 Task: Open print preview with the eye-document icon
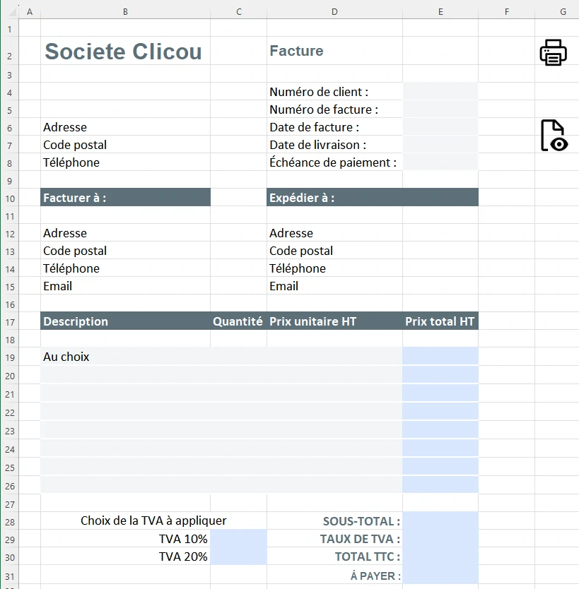(x=553, y=136)
